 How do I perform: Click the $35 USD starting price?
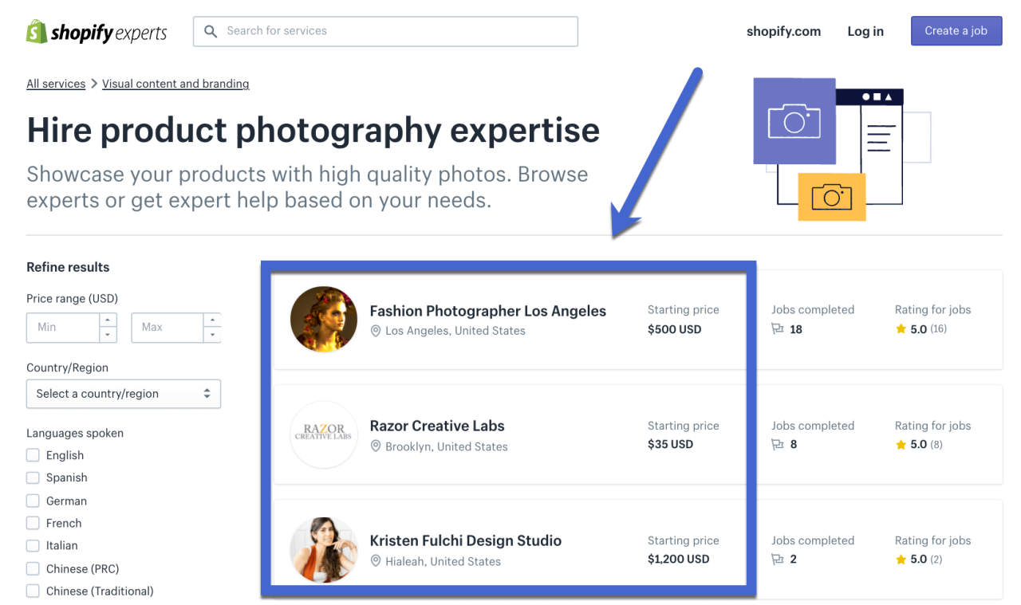pyautogui.click(x=671, y=444)
